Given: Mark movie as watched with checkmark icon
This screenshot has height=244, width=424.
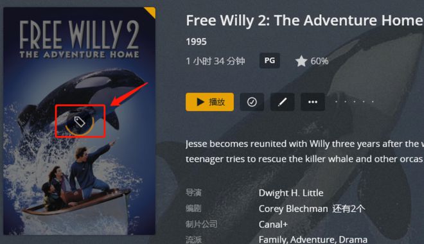Looking at the screenshot, I should pyautogui.click(x=252, y=102).
